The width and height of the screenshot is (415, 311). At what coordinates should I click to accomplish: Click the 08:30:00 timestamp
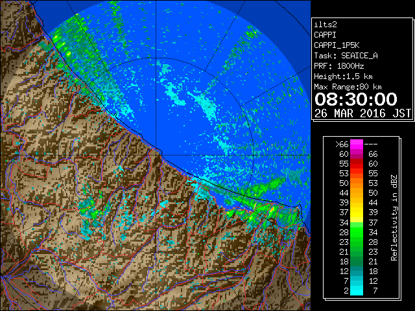356,99
